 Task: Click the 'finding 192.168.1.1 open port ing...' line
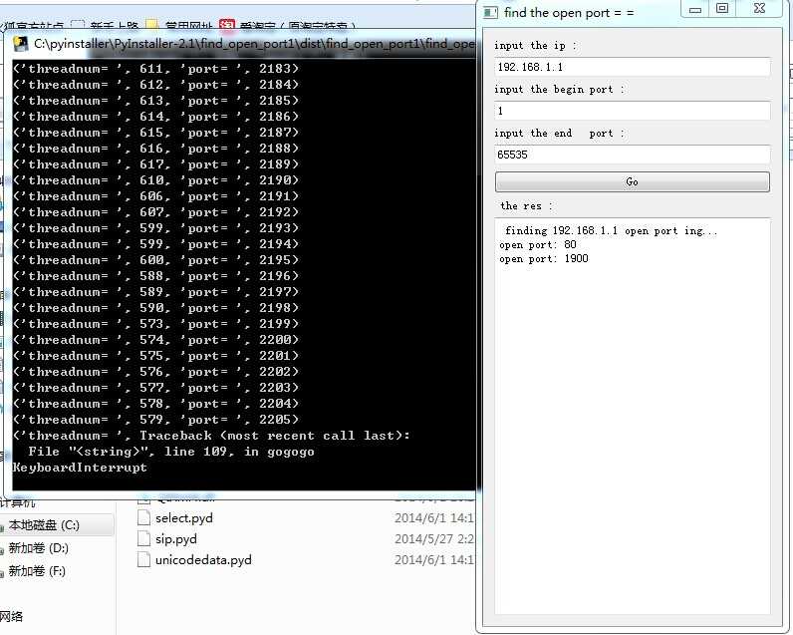click(611, 230)
